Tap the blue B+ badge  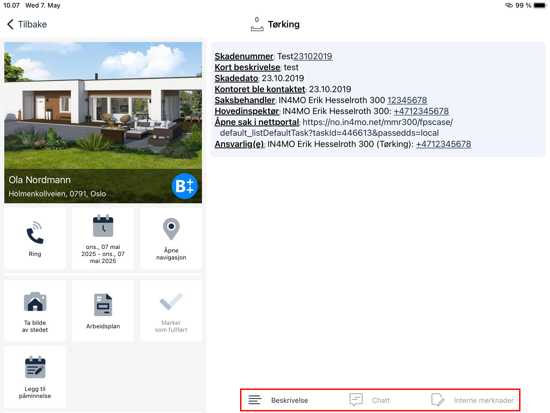coord(184,186)
